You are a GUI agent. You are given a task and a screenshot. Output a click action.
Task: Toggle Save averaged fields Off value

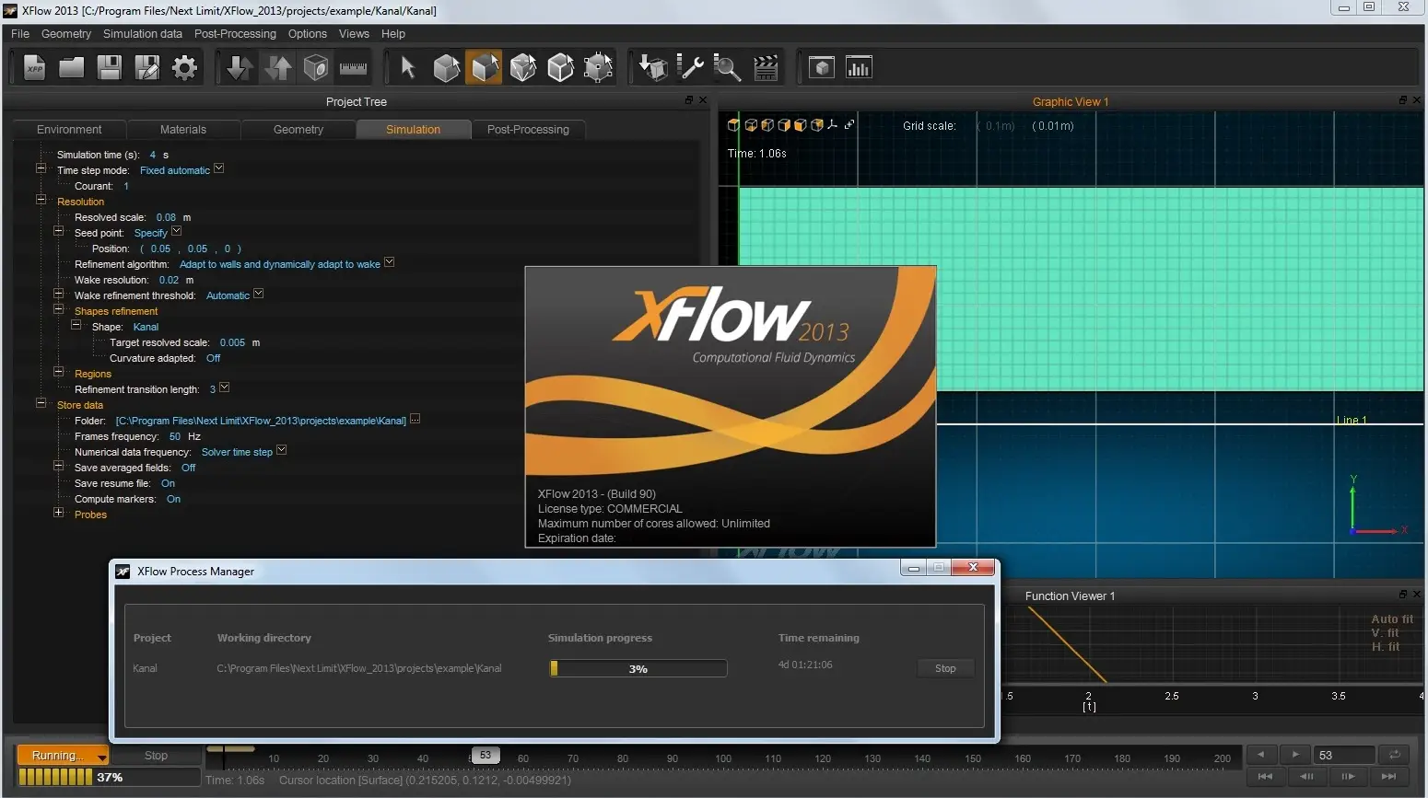188,468
